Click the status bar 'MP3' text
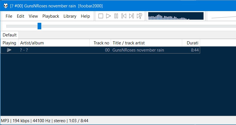Screen dimensions: 236x125 [5, 121]
